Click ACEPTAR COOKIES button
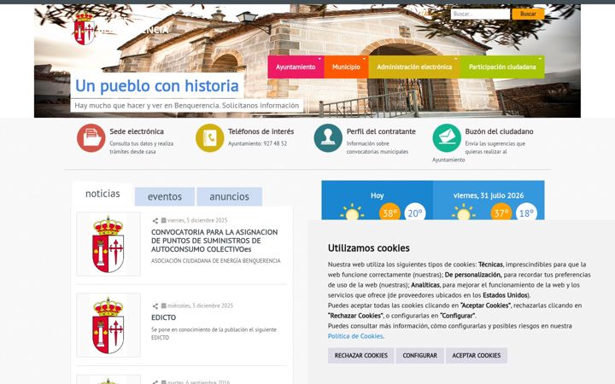 click(x=477, y=356)
